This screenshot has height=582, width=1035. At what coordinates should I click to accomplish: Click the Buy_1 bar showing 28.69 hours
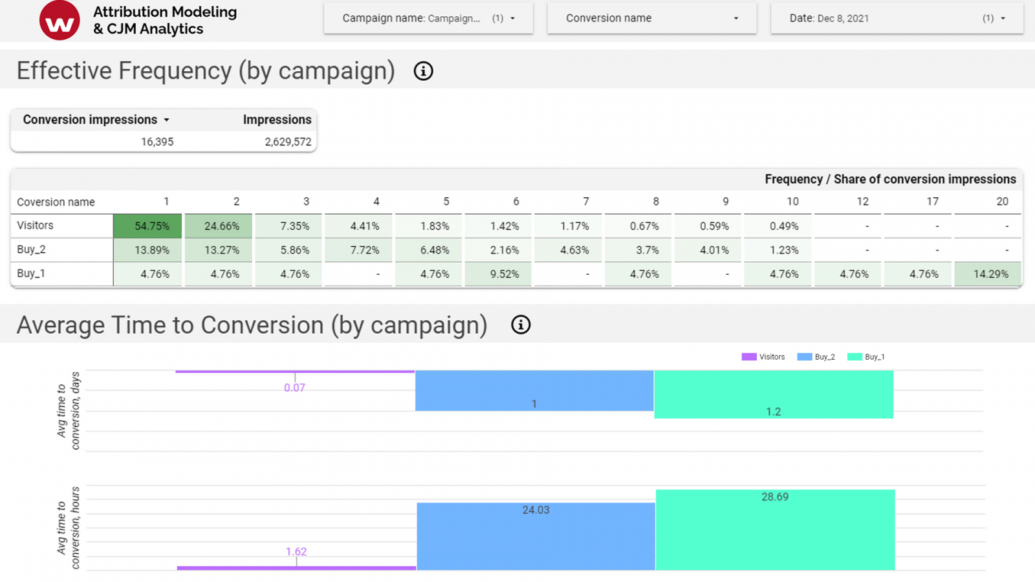[x=775, y=530]
